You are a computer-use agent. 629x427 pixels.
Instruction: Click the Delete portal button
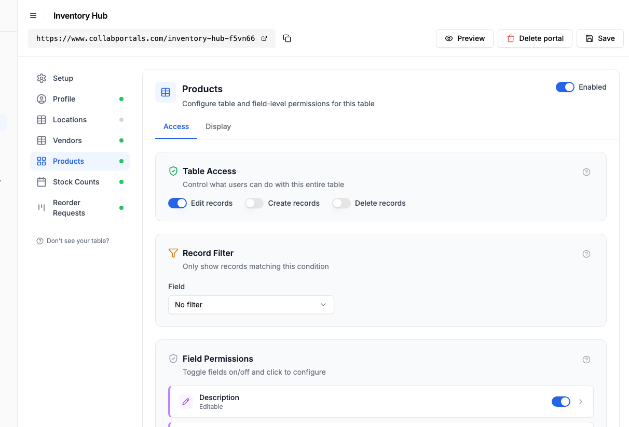tap(535, 38)
